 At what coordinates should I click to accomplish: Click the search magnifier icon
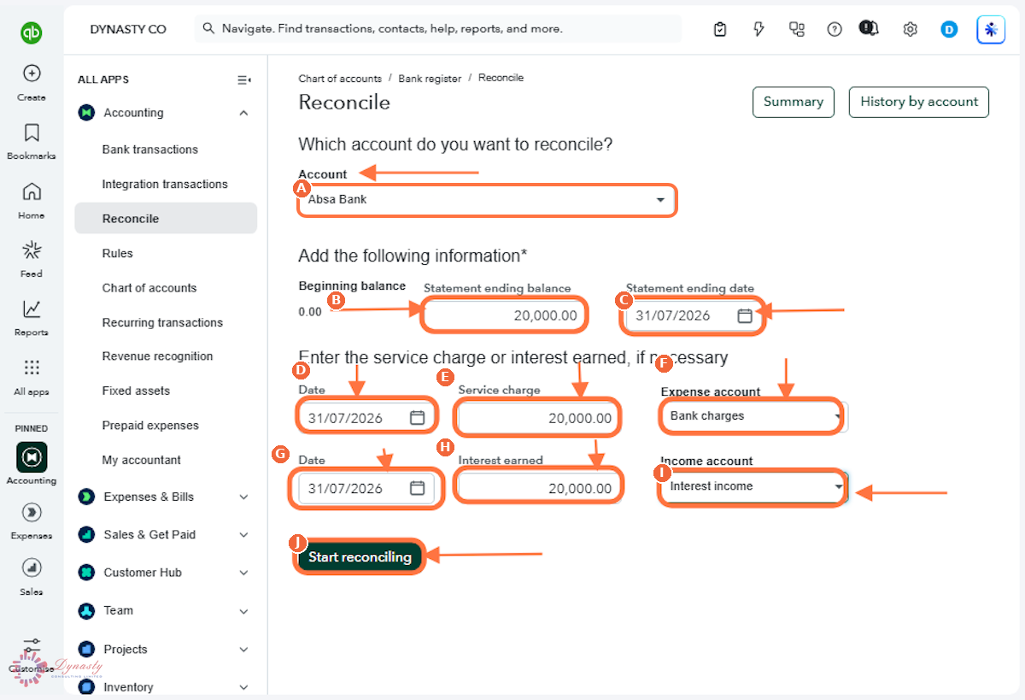click(x=208, y=28)
